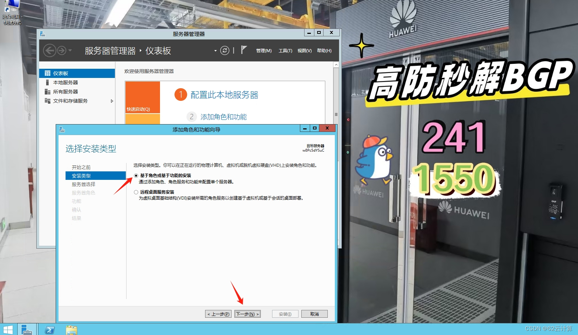Close the 服务器管理器 window

coord(331,33)
